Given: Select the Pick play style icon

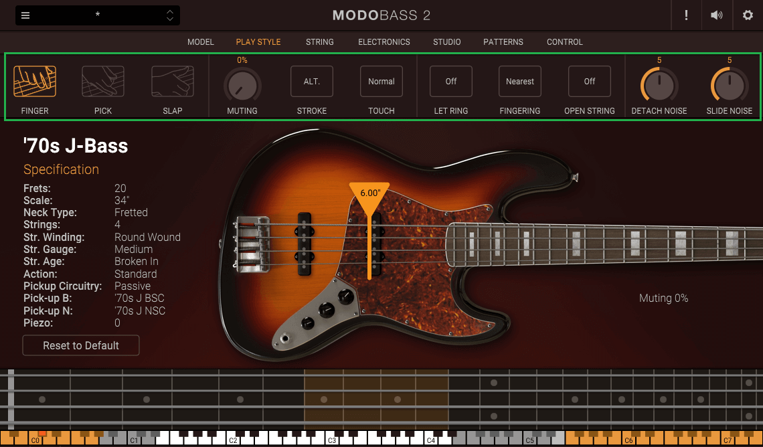Looking at the screenshot, I should [x=102, y=81].
